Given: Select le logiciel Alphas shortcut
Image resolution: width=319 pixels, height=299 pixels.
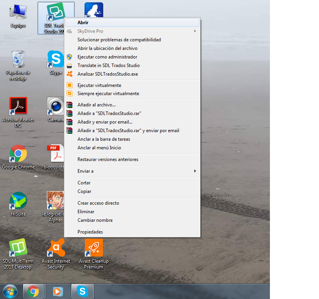Looking at the screenshot, I should [54, 207].
